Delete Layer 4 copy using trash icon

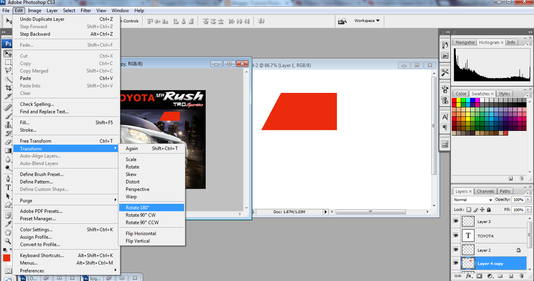point(521,276)
